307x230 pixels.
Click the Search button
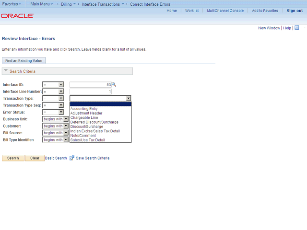[13, 158]
